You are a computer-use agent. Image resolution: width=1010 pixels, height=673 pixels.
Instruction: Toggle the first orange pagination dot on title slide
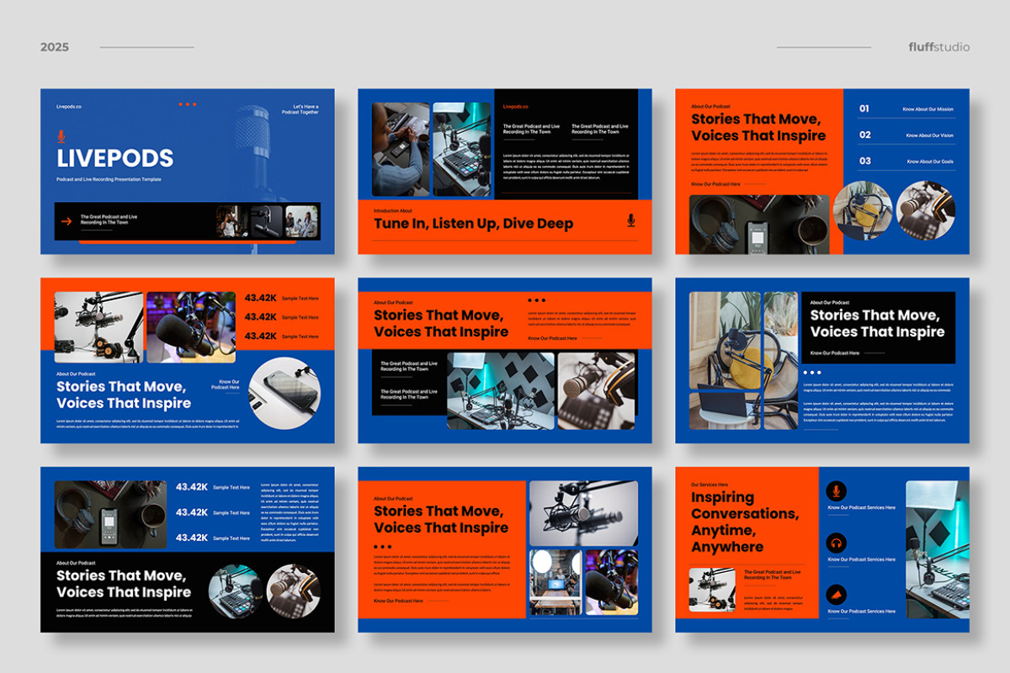click(x=180, y=104)
